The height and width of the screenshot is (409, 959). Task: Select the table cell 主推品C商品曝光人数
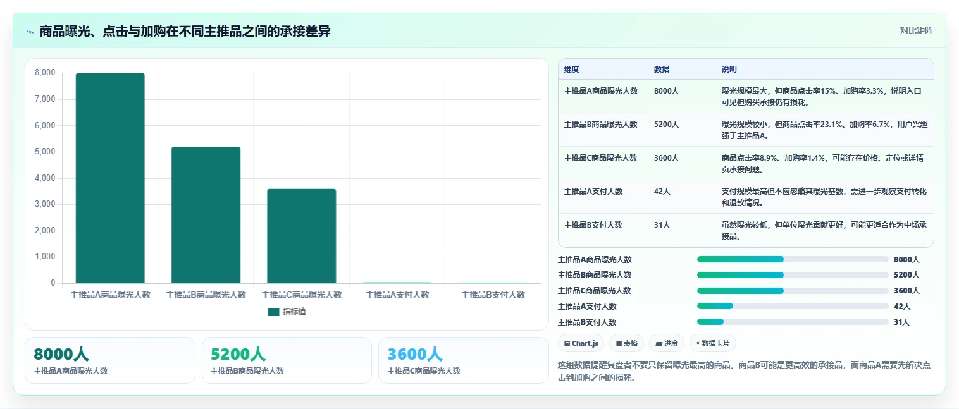(601, 158)
